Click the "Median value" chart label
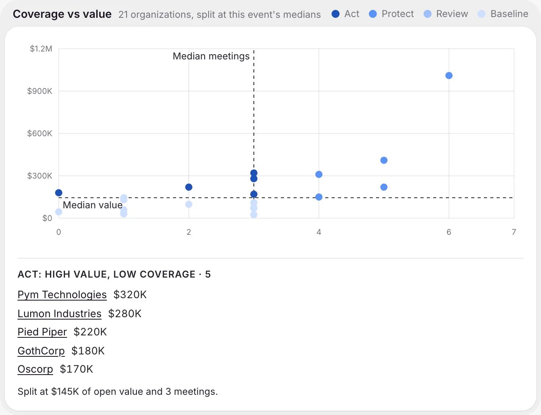Image resolution: width=541 pixels, height=415 pixels. tap(93, 205)
